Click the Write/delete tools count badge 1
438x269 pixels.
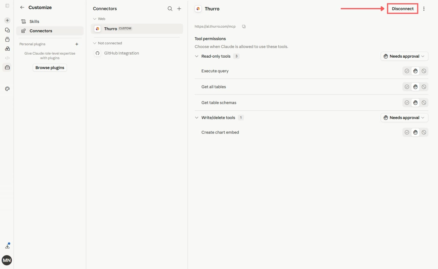(241, 118)
